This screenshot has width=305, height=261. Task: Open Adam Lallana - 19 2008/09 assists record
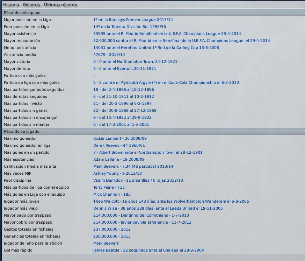(119, 160)
